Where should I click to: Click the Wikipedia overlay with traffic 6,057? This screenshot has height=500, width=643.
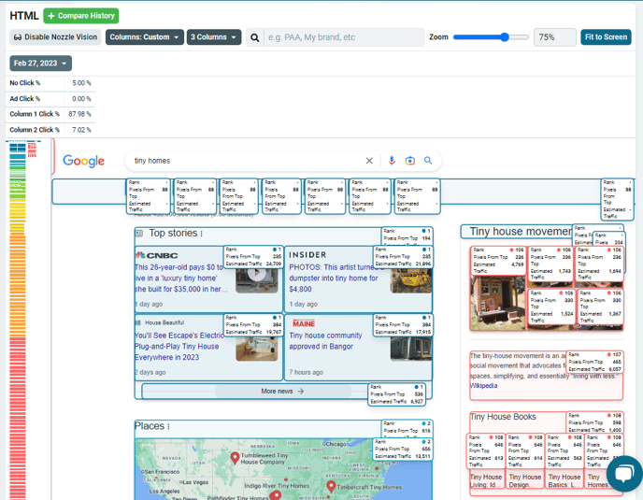point(594,362)
